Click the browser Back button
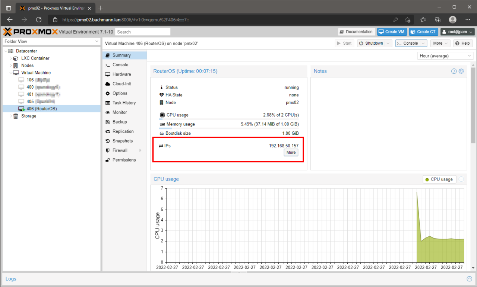Image resolution: width=477 pixels, height=287 pixels. (10, 20)
